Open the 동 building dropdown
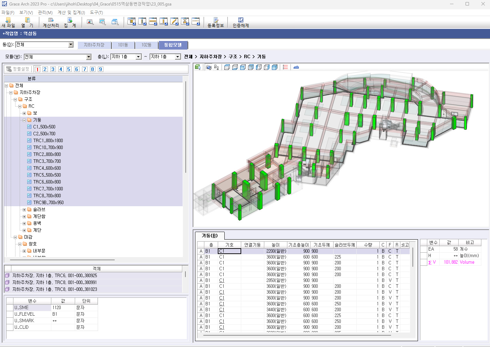Screen dimensions: 490x347 click(71, 44)
